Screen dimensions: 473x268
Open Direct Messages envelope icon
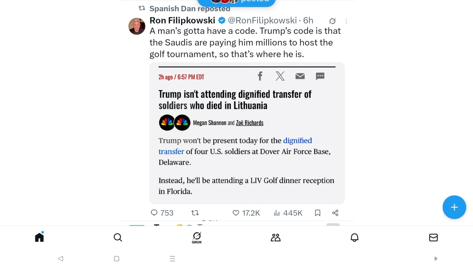coord(433,237)
